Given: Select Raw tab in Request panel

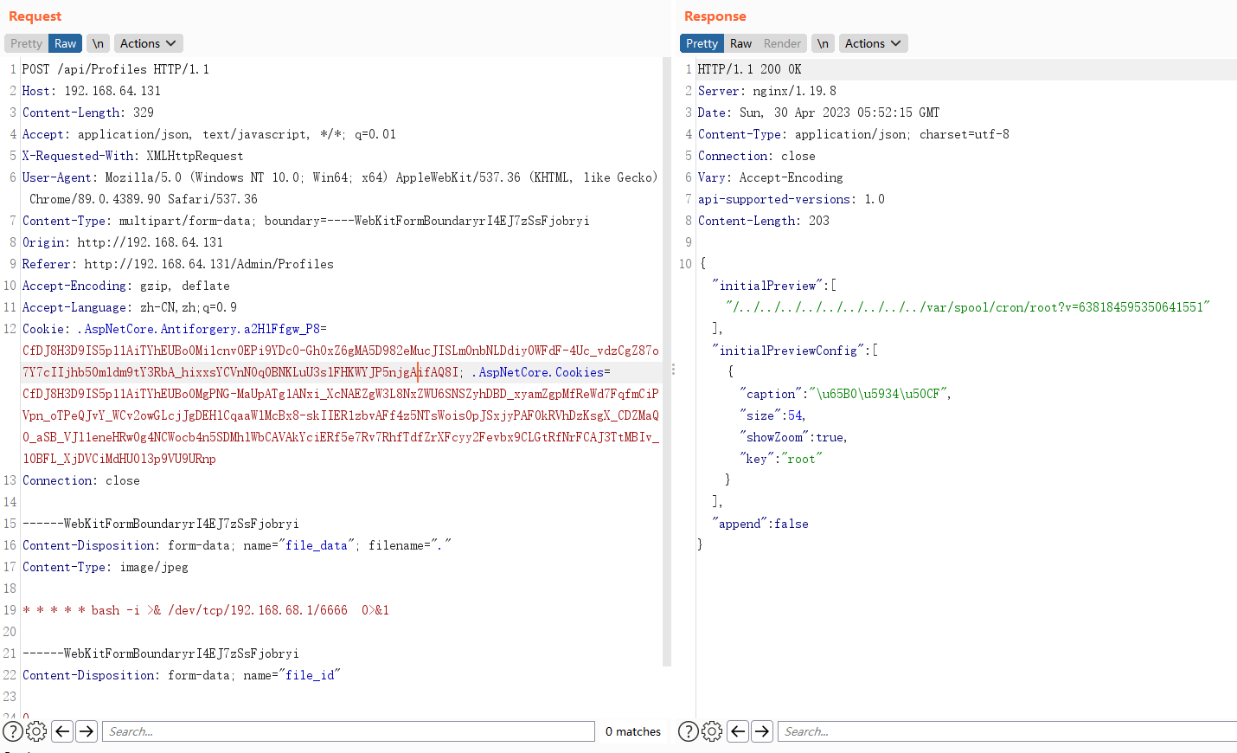Looking at the screenshot, I should point(65,43).
